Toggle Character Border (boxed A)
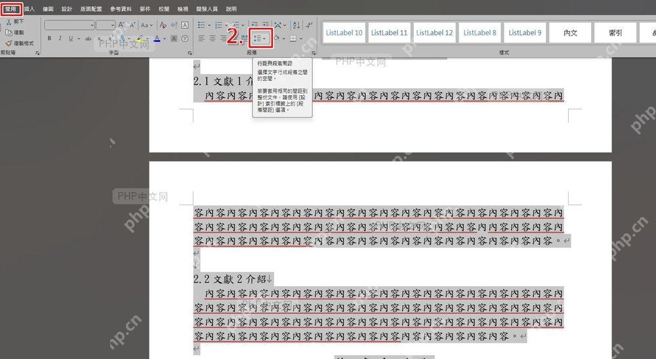Viewport: 656px width, 359px height. (185, 25)
